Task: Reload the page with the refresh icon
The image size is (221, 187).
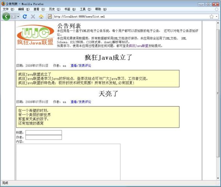Action: pyautogui.click(x=25, y=17)
